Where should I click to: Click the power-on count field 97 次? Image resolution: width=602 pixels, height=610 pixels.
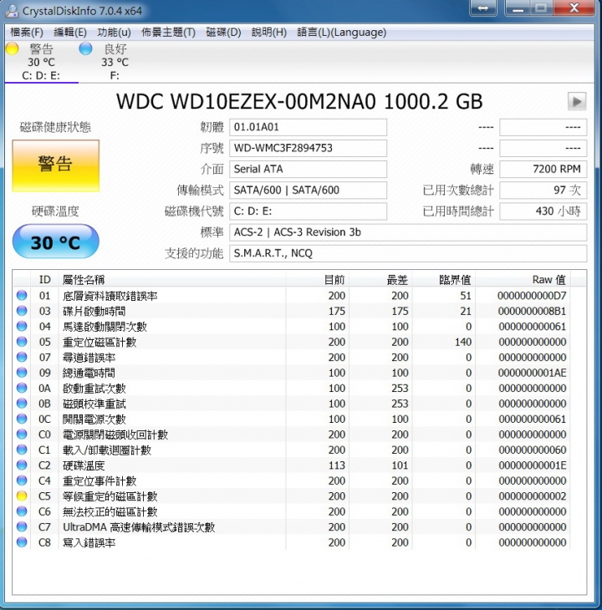pyautogui.click(x=543, y=191)
